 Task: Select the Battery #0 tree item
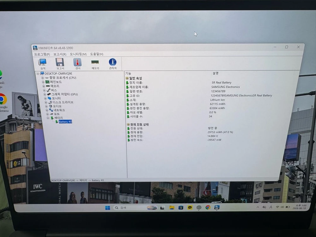pyautogui.click(x=65, y=122)
